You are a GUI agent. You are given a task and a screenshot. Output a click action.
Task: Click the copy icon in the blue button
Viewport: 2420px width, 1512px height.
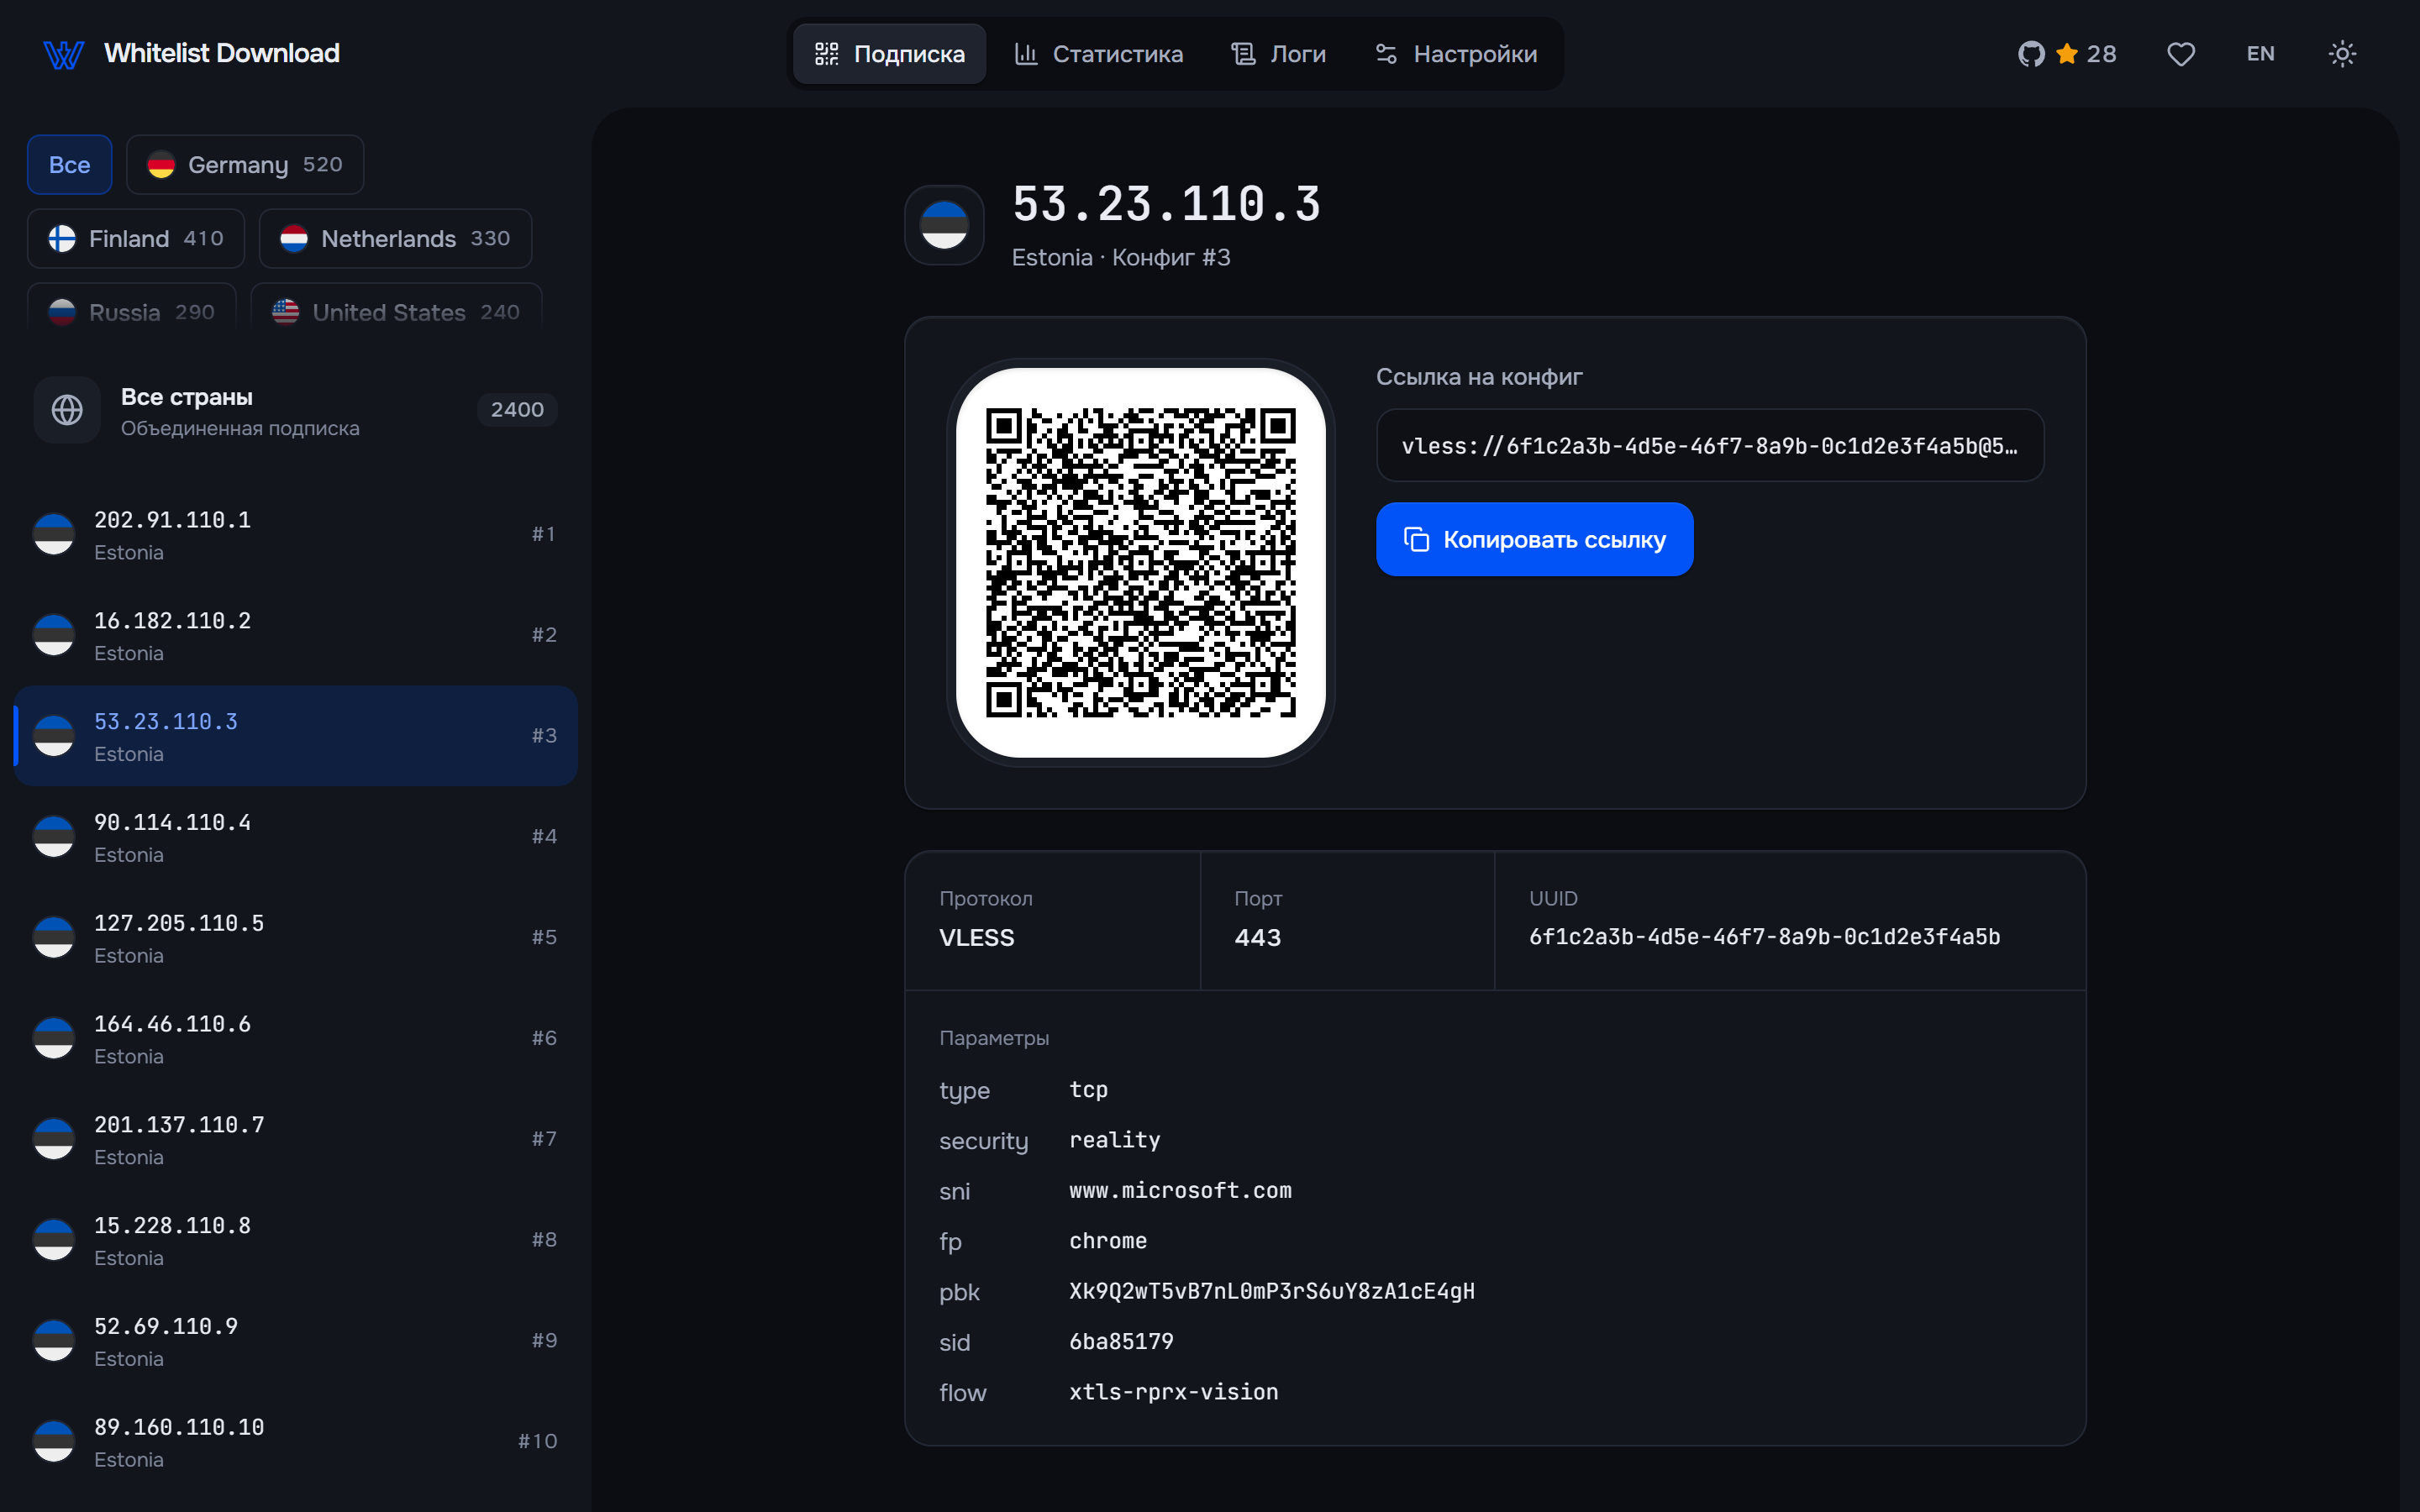pos(1416,540)
